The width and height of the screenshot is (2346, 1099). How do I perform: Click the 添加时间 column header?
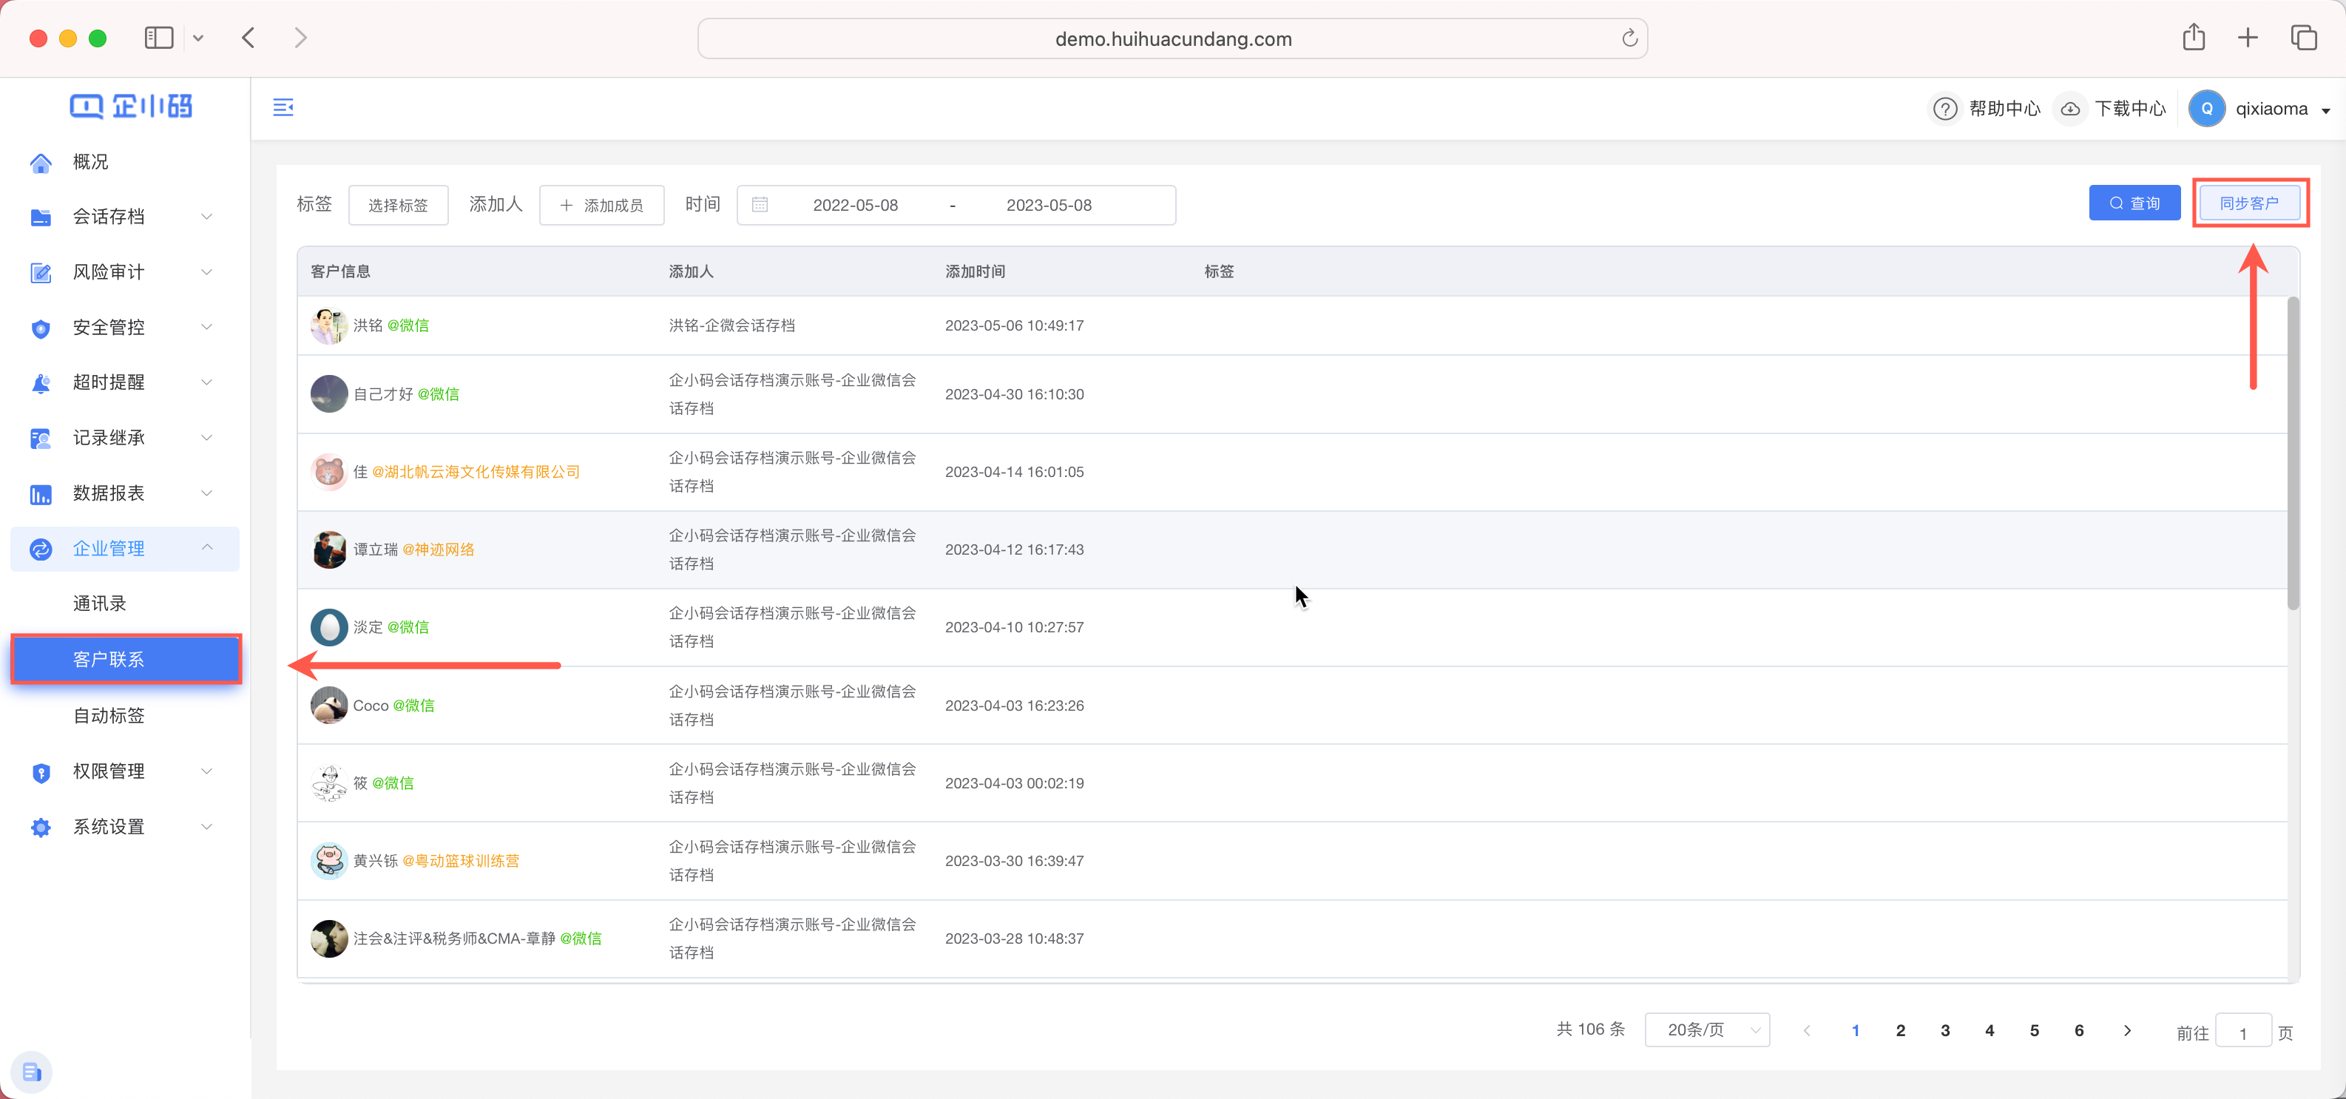[976, 271]
